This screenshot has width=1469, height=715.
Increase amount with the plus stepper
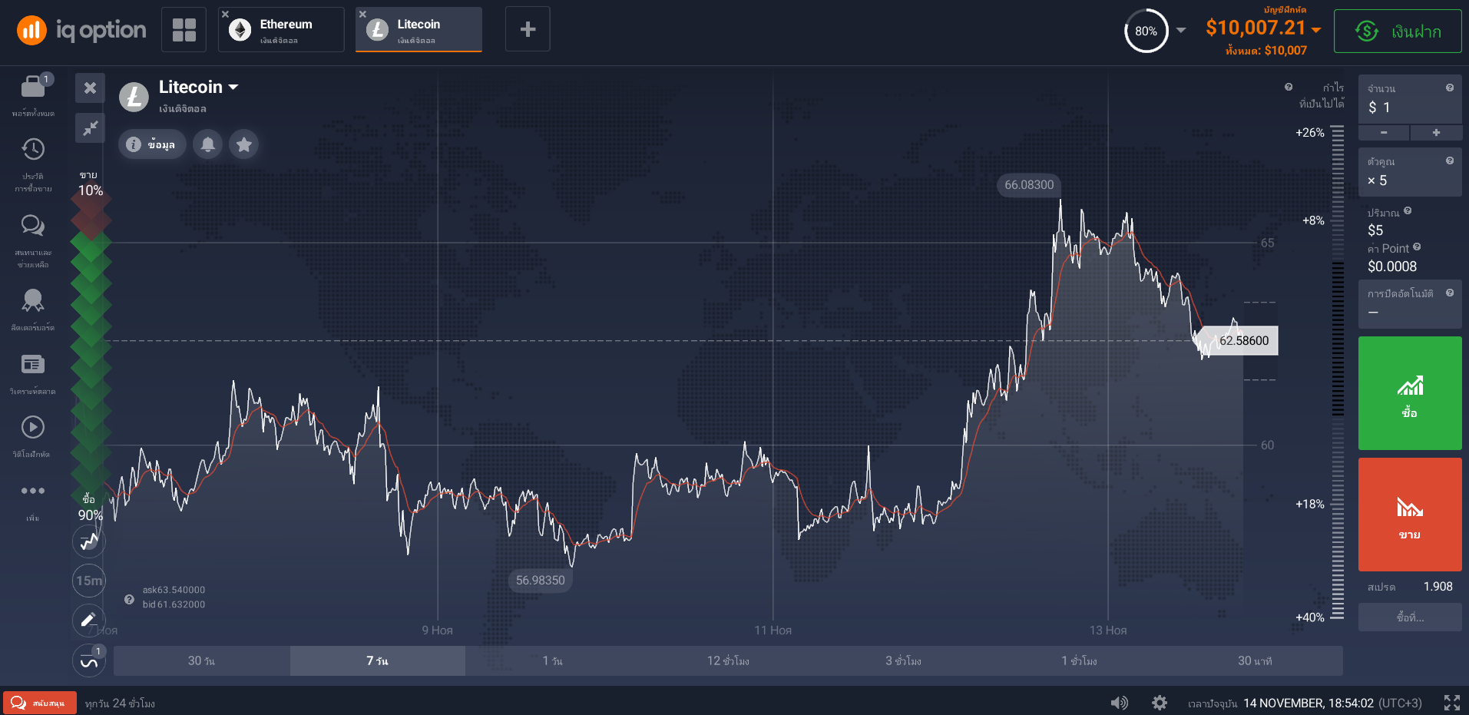1436,133
